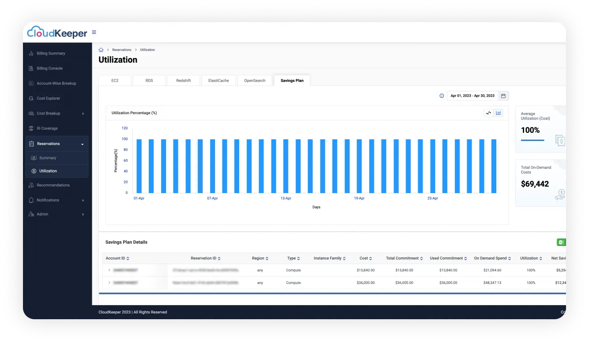Switch to the EC2 tab
Viewport: 589px width, 343px height.
[114, 81]
